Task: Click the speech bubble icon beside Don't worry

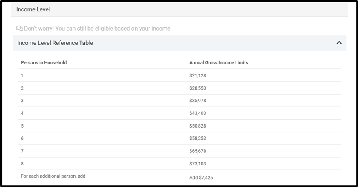Action: (x=19, y=29)
